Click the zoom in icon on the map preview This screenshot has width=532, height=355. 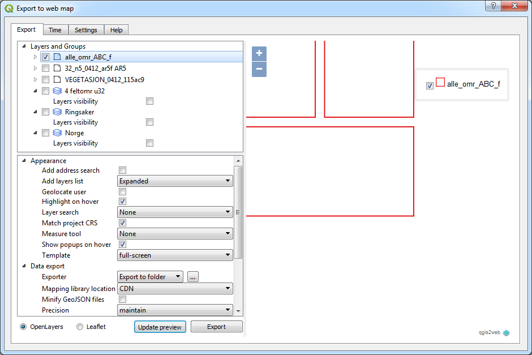[259, 53]
